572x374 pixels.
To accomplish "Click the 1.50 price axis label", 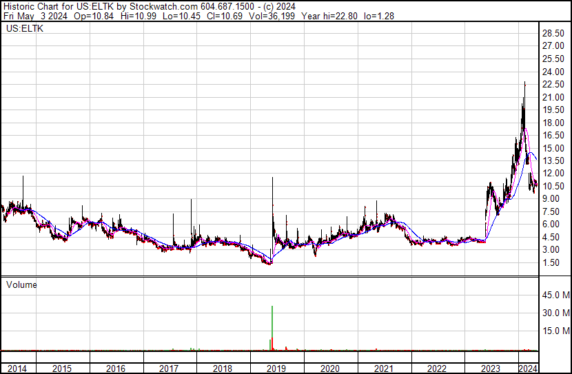I will click(x=551, y=263).
